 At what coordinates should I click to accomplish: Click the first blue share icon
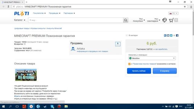click(165, 35)
